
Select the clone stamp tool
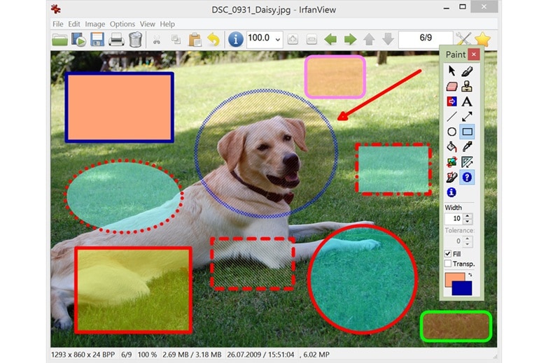point(467,86)
